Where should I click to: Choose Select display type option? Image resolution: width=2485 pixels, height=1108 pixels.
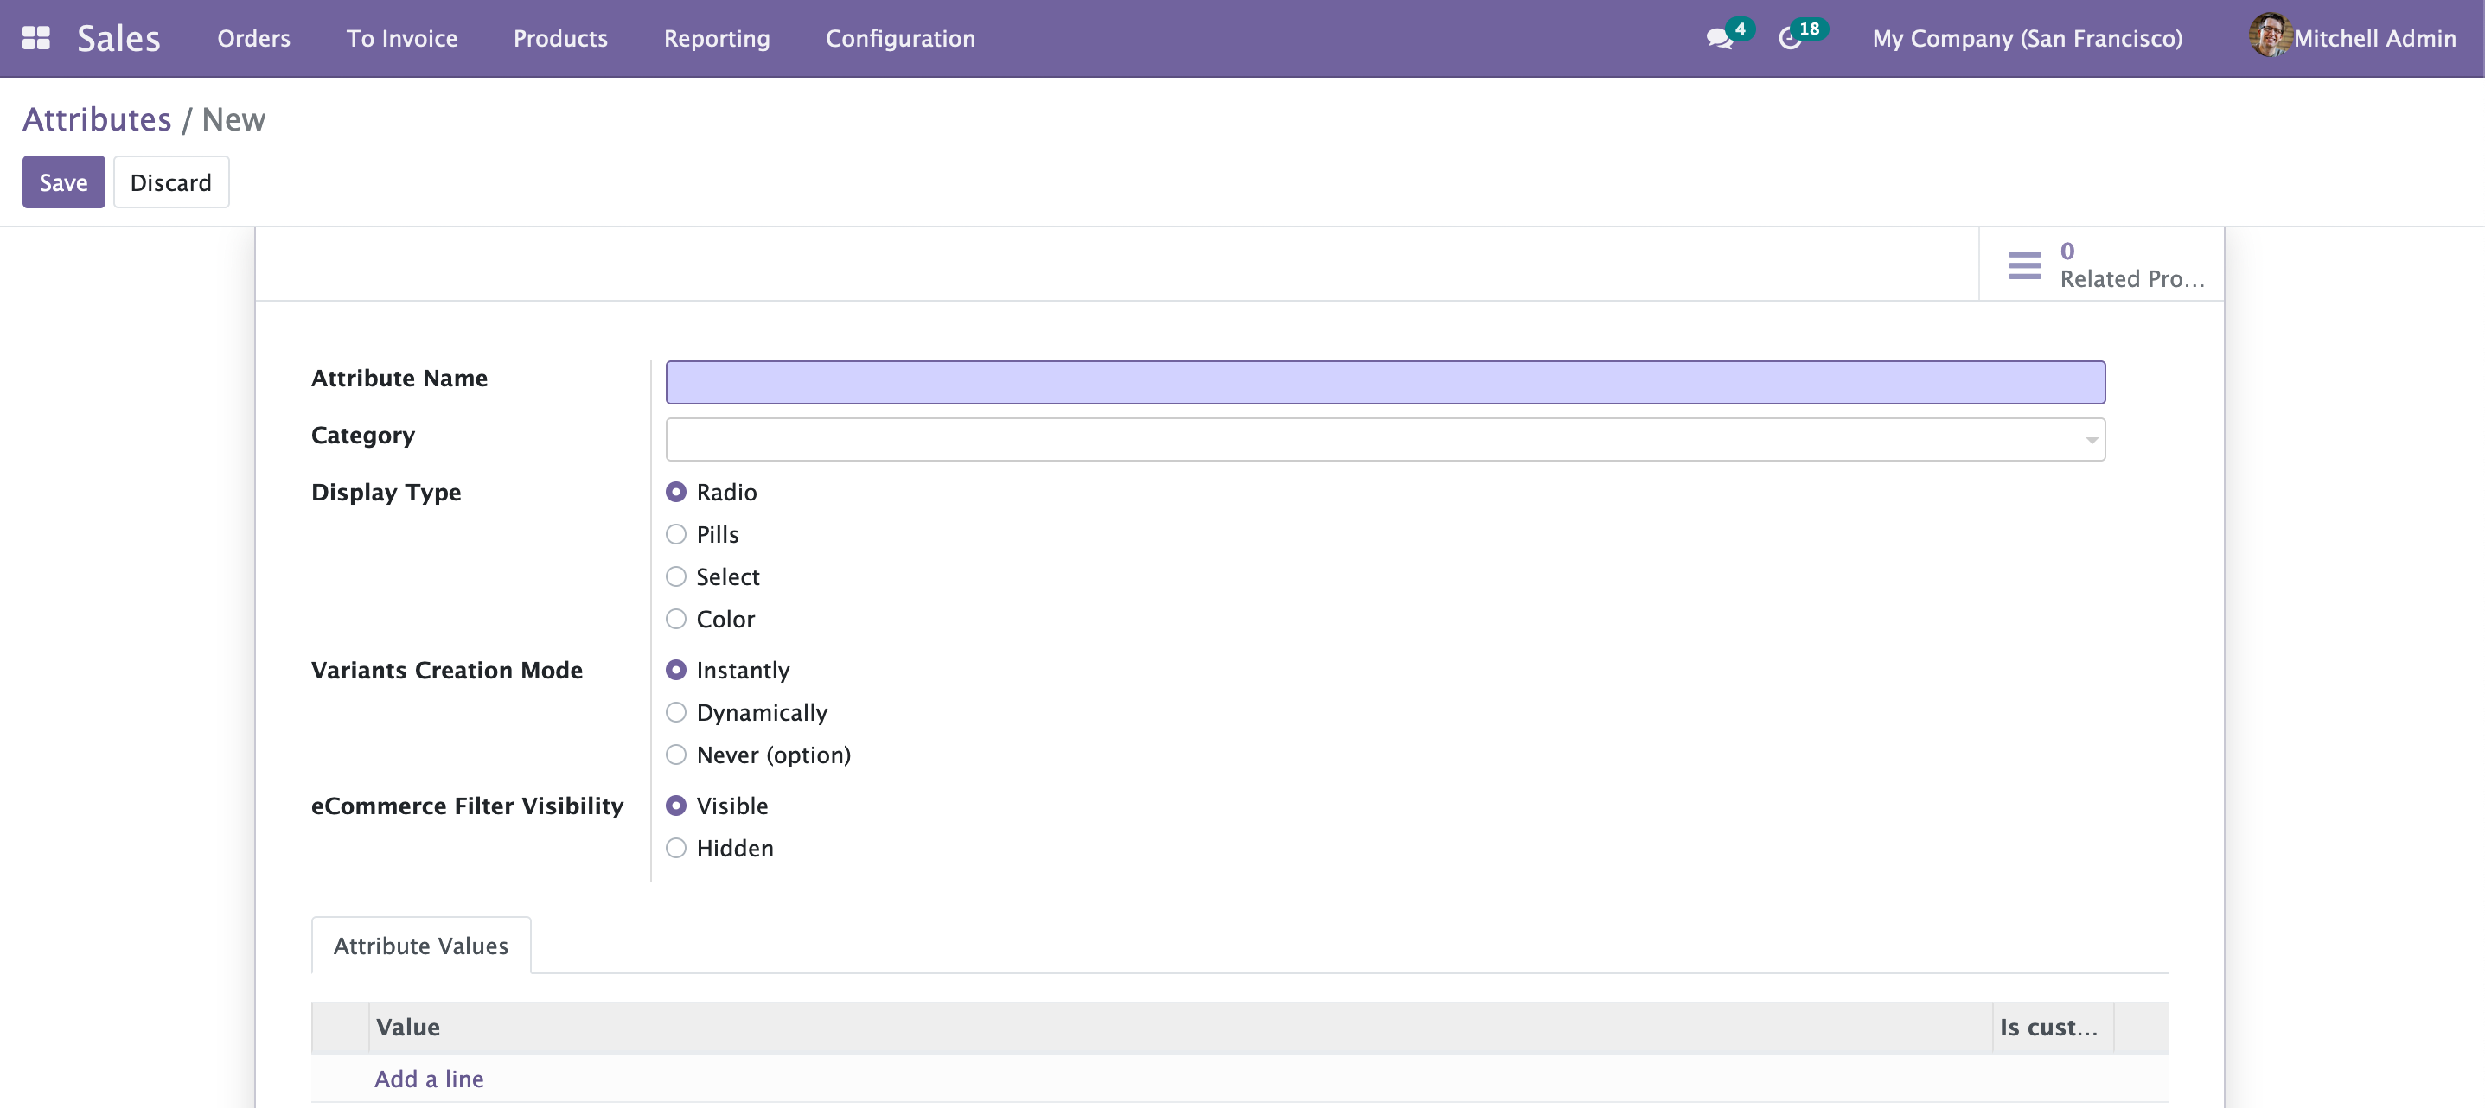tap(676, 576)
